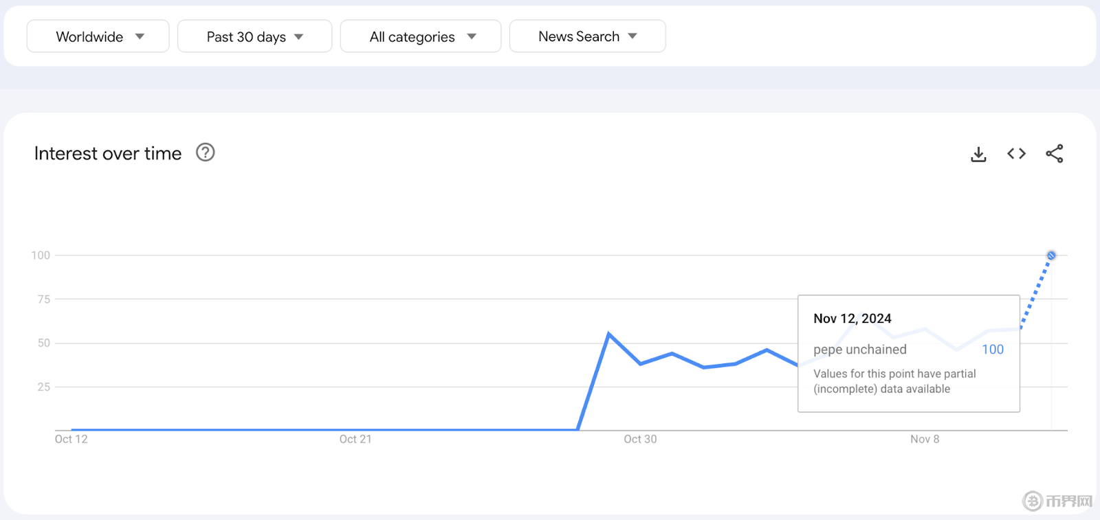Screen dimensions: 1100x520
Task: Change the News Search type dropdown
Action: click(587, 36)
